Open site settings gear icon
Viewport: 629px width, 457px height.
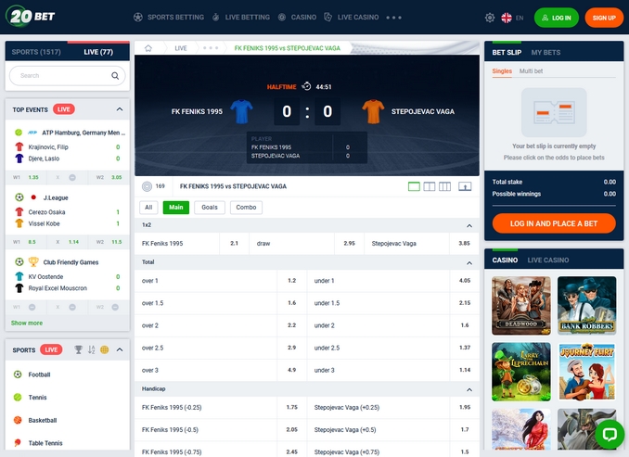(x=490, y=18)
